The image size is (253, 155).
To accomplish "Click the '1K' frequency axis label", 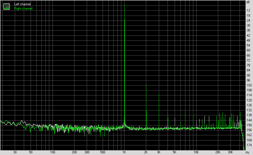I will coord(124,152).
